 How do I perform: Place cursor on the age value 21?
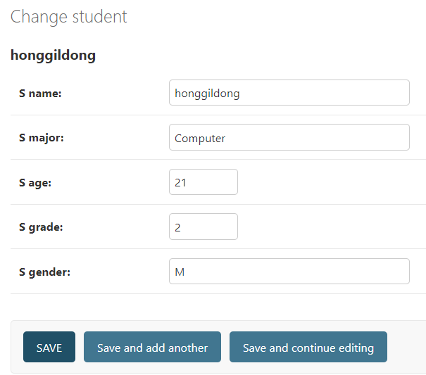point(180,183)
